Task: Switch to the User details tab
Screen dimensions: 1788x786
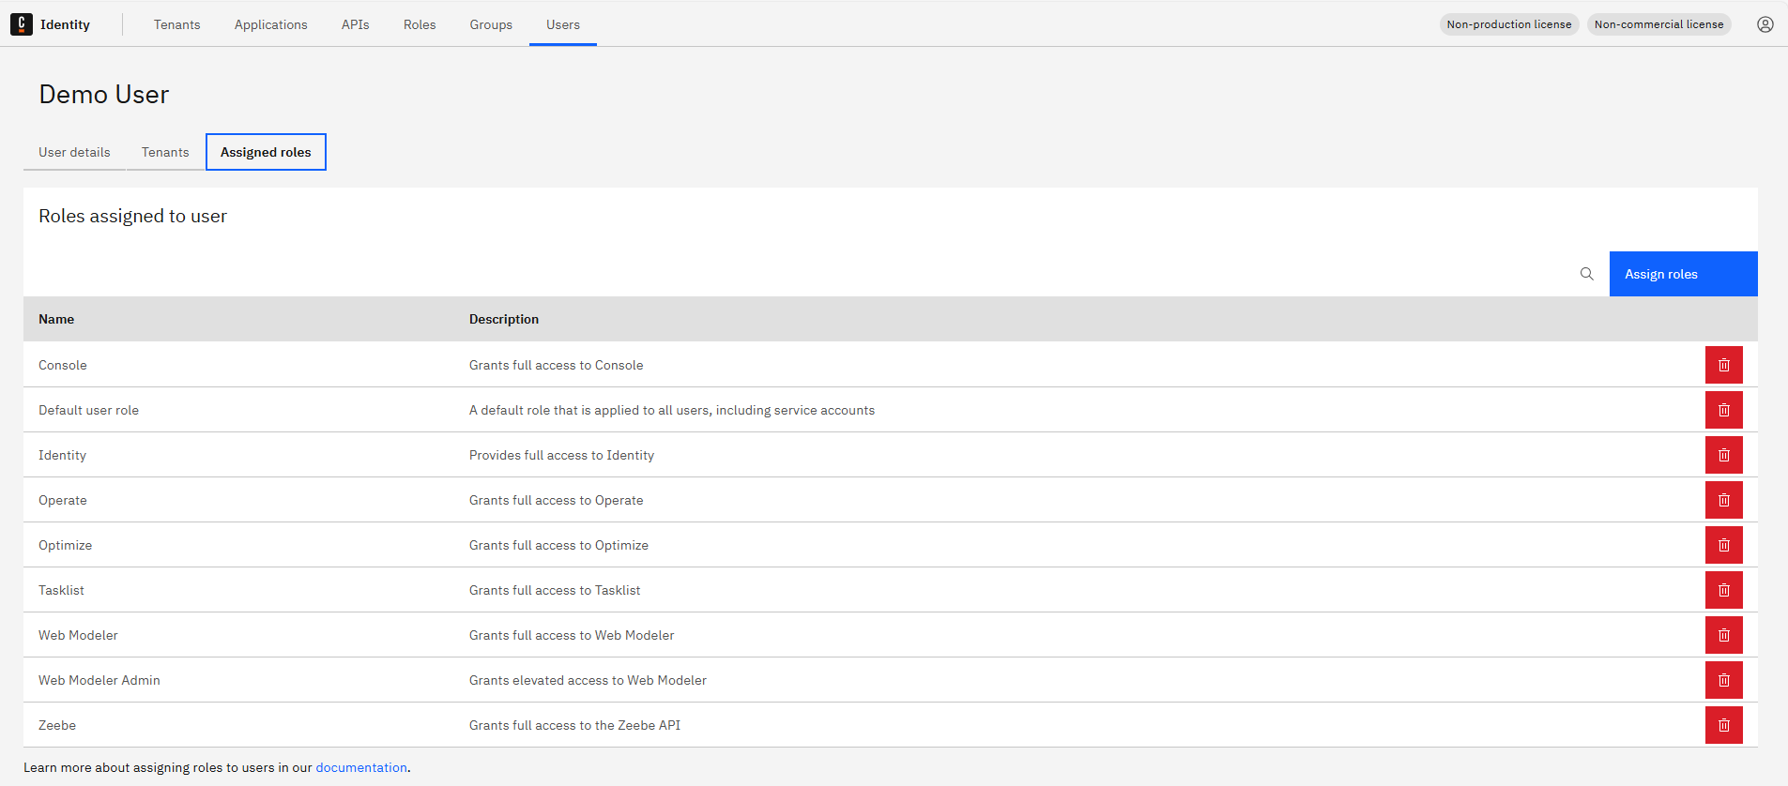Action: click(x=74, y=152)
